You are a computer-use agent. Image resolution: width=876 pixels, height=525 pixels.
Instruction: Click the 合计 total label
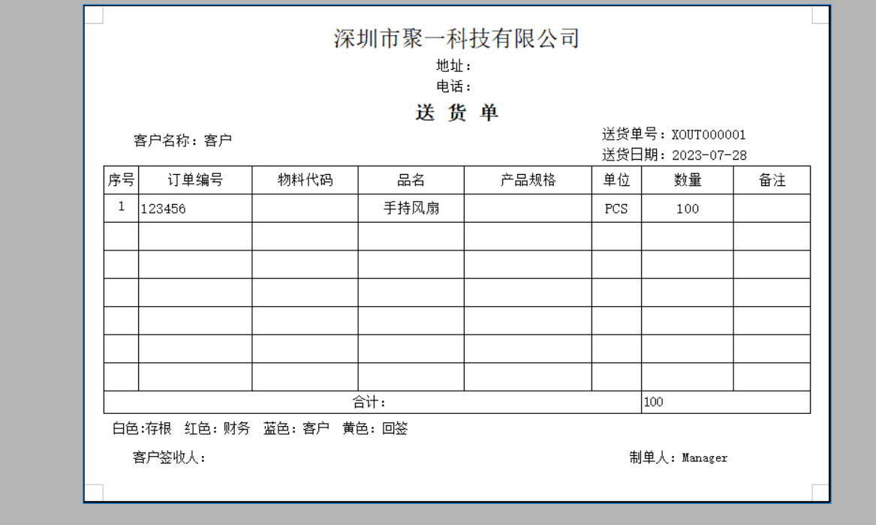[369, 402]
